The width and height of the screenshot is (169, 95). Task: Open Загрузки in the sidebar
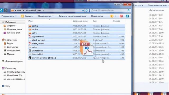11,26
